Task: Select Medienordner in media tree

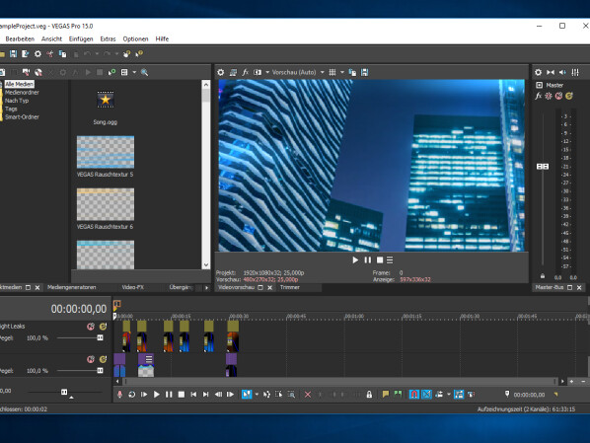Action: [22, 92]
